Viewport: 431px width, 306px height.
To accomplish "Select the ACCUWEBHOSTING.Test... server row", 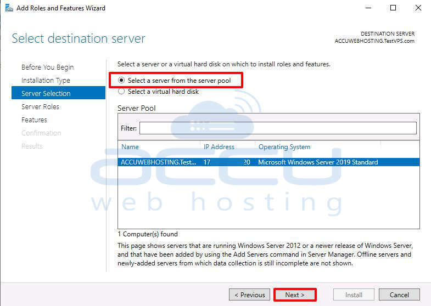I will click(268, 162).
